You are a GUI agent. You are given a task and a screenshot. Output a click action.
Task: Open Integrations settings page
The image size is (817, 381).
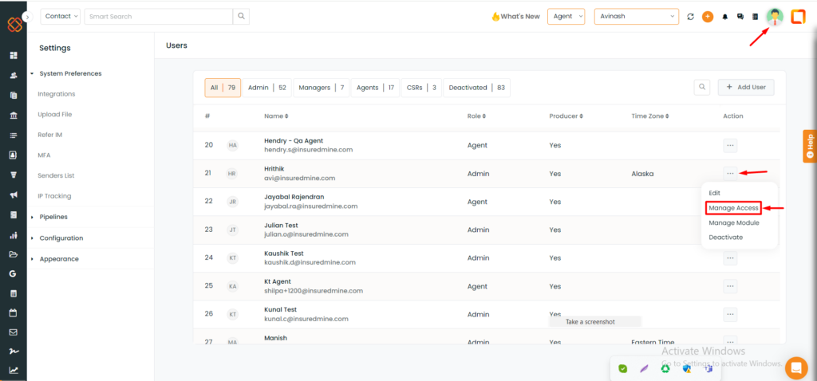[57, 94]
